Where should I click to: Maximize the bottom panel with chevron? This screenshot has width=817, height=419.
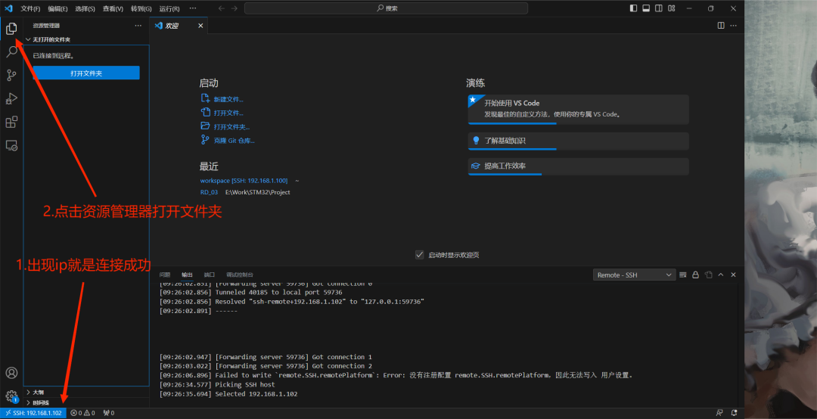pos(721,275)
